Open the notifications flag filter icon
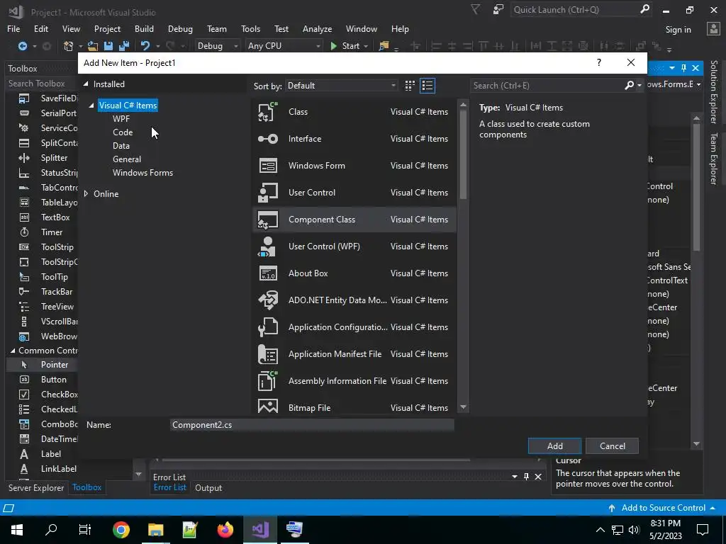Image resolution: width=726 pixels, height=544 pixels. 476,10
